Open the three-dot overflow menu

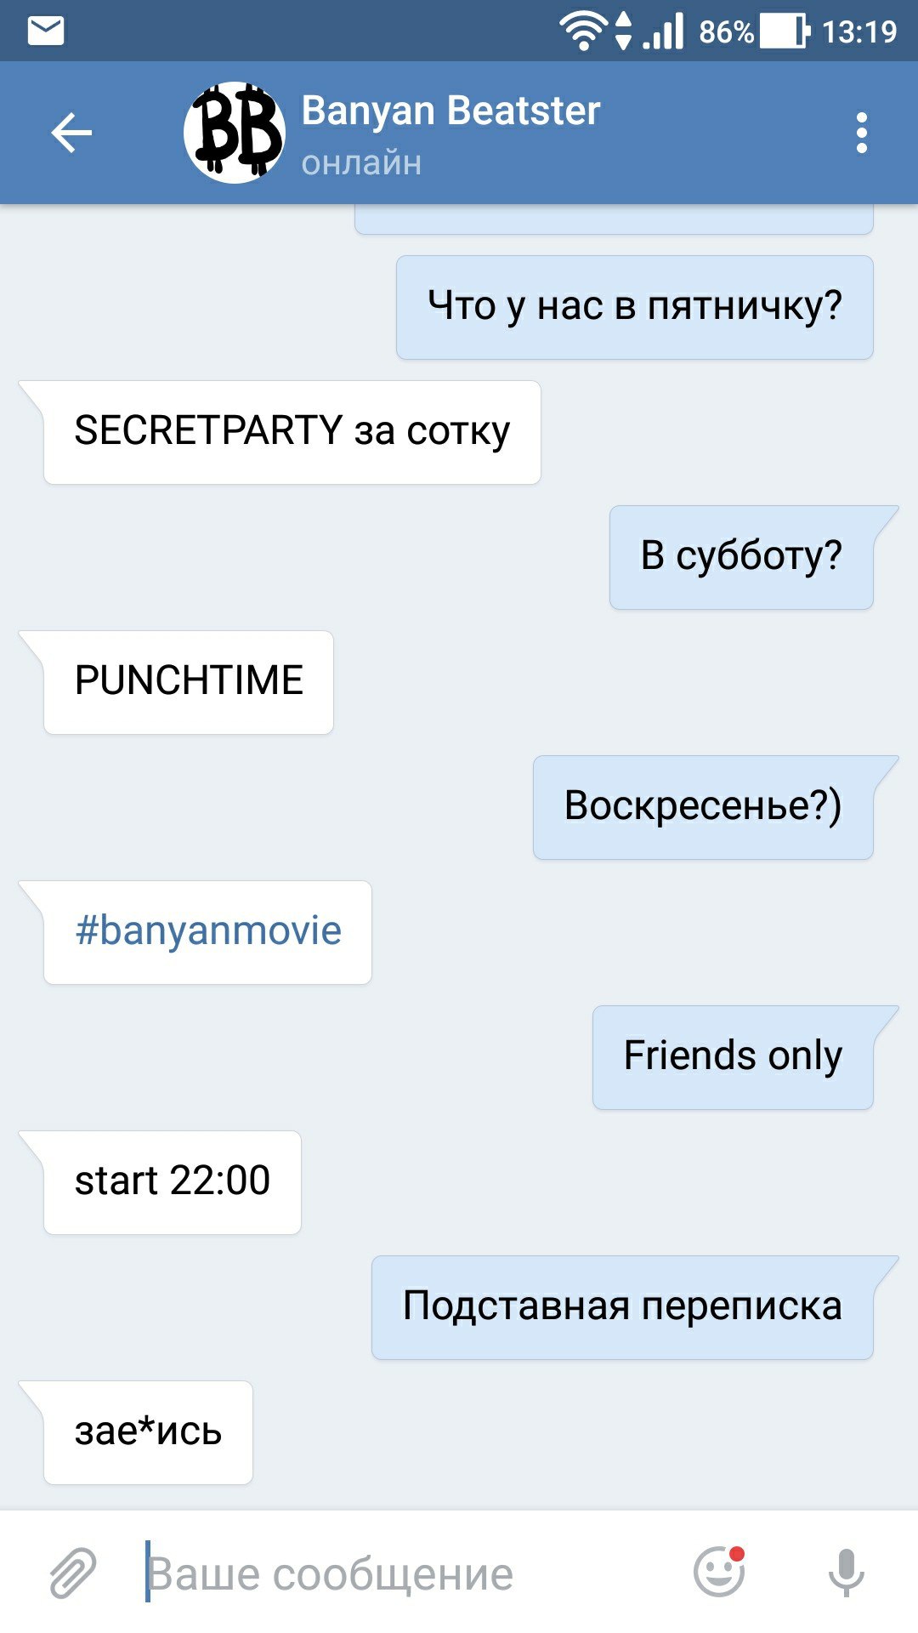(x=862, y=134)
